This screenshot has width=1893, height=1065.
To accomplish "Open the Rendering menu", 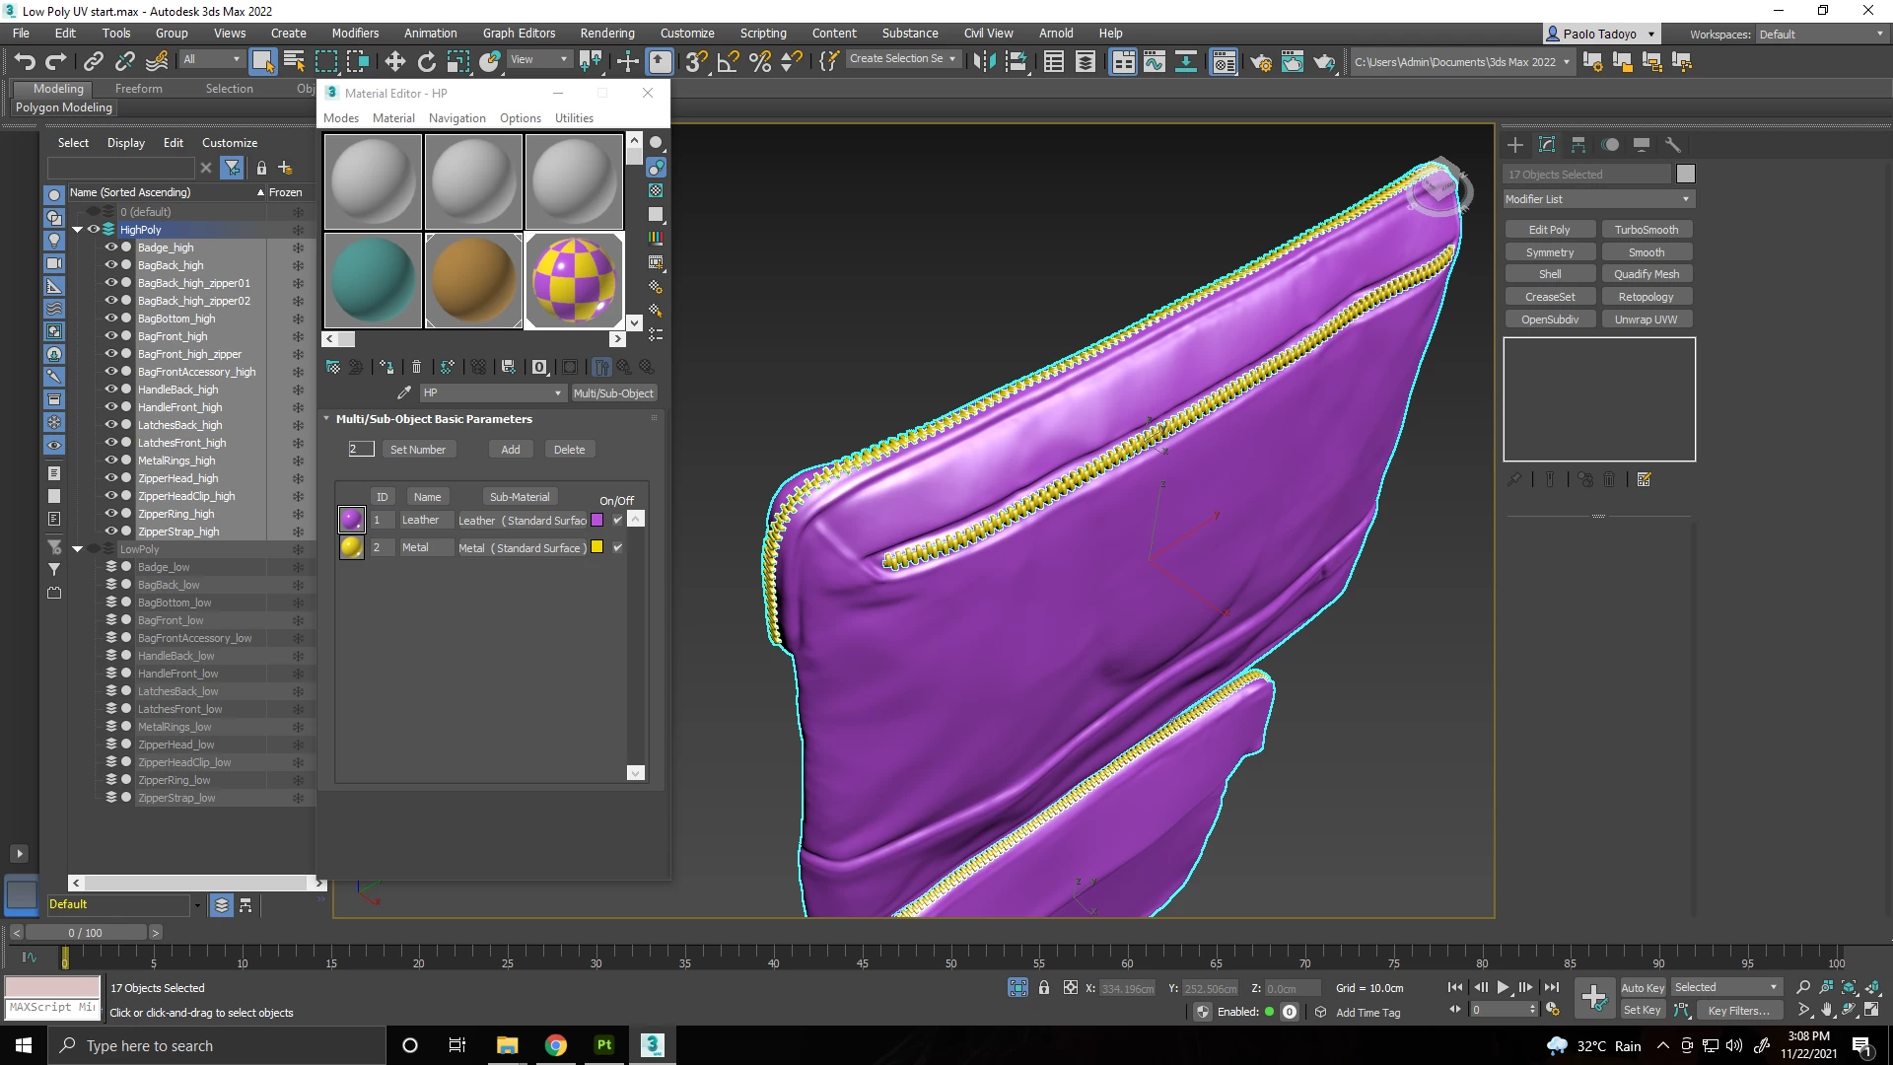I will [606, 33].
